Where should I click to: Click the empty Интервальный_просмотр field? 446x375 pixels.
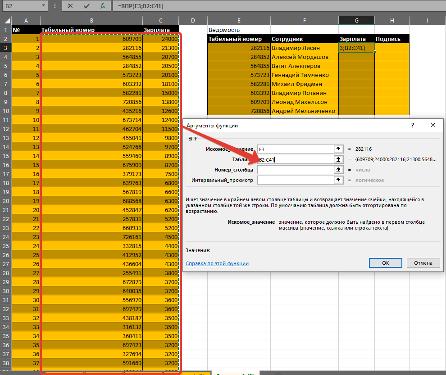click(295, 180)
